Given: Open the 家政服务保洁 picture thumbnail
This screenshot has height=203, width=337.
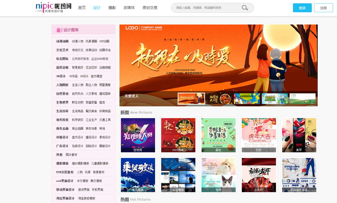Looking at the screenshot, I should pyautogui.click(x=299, y=175).
